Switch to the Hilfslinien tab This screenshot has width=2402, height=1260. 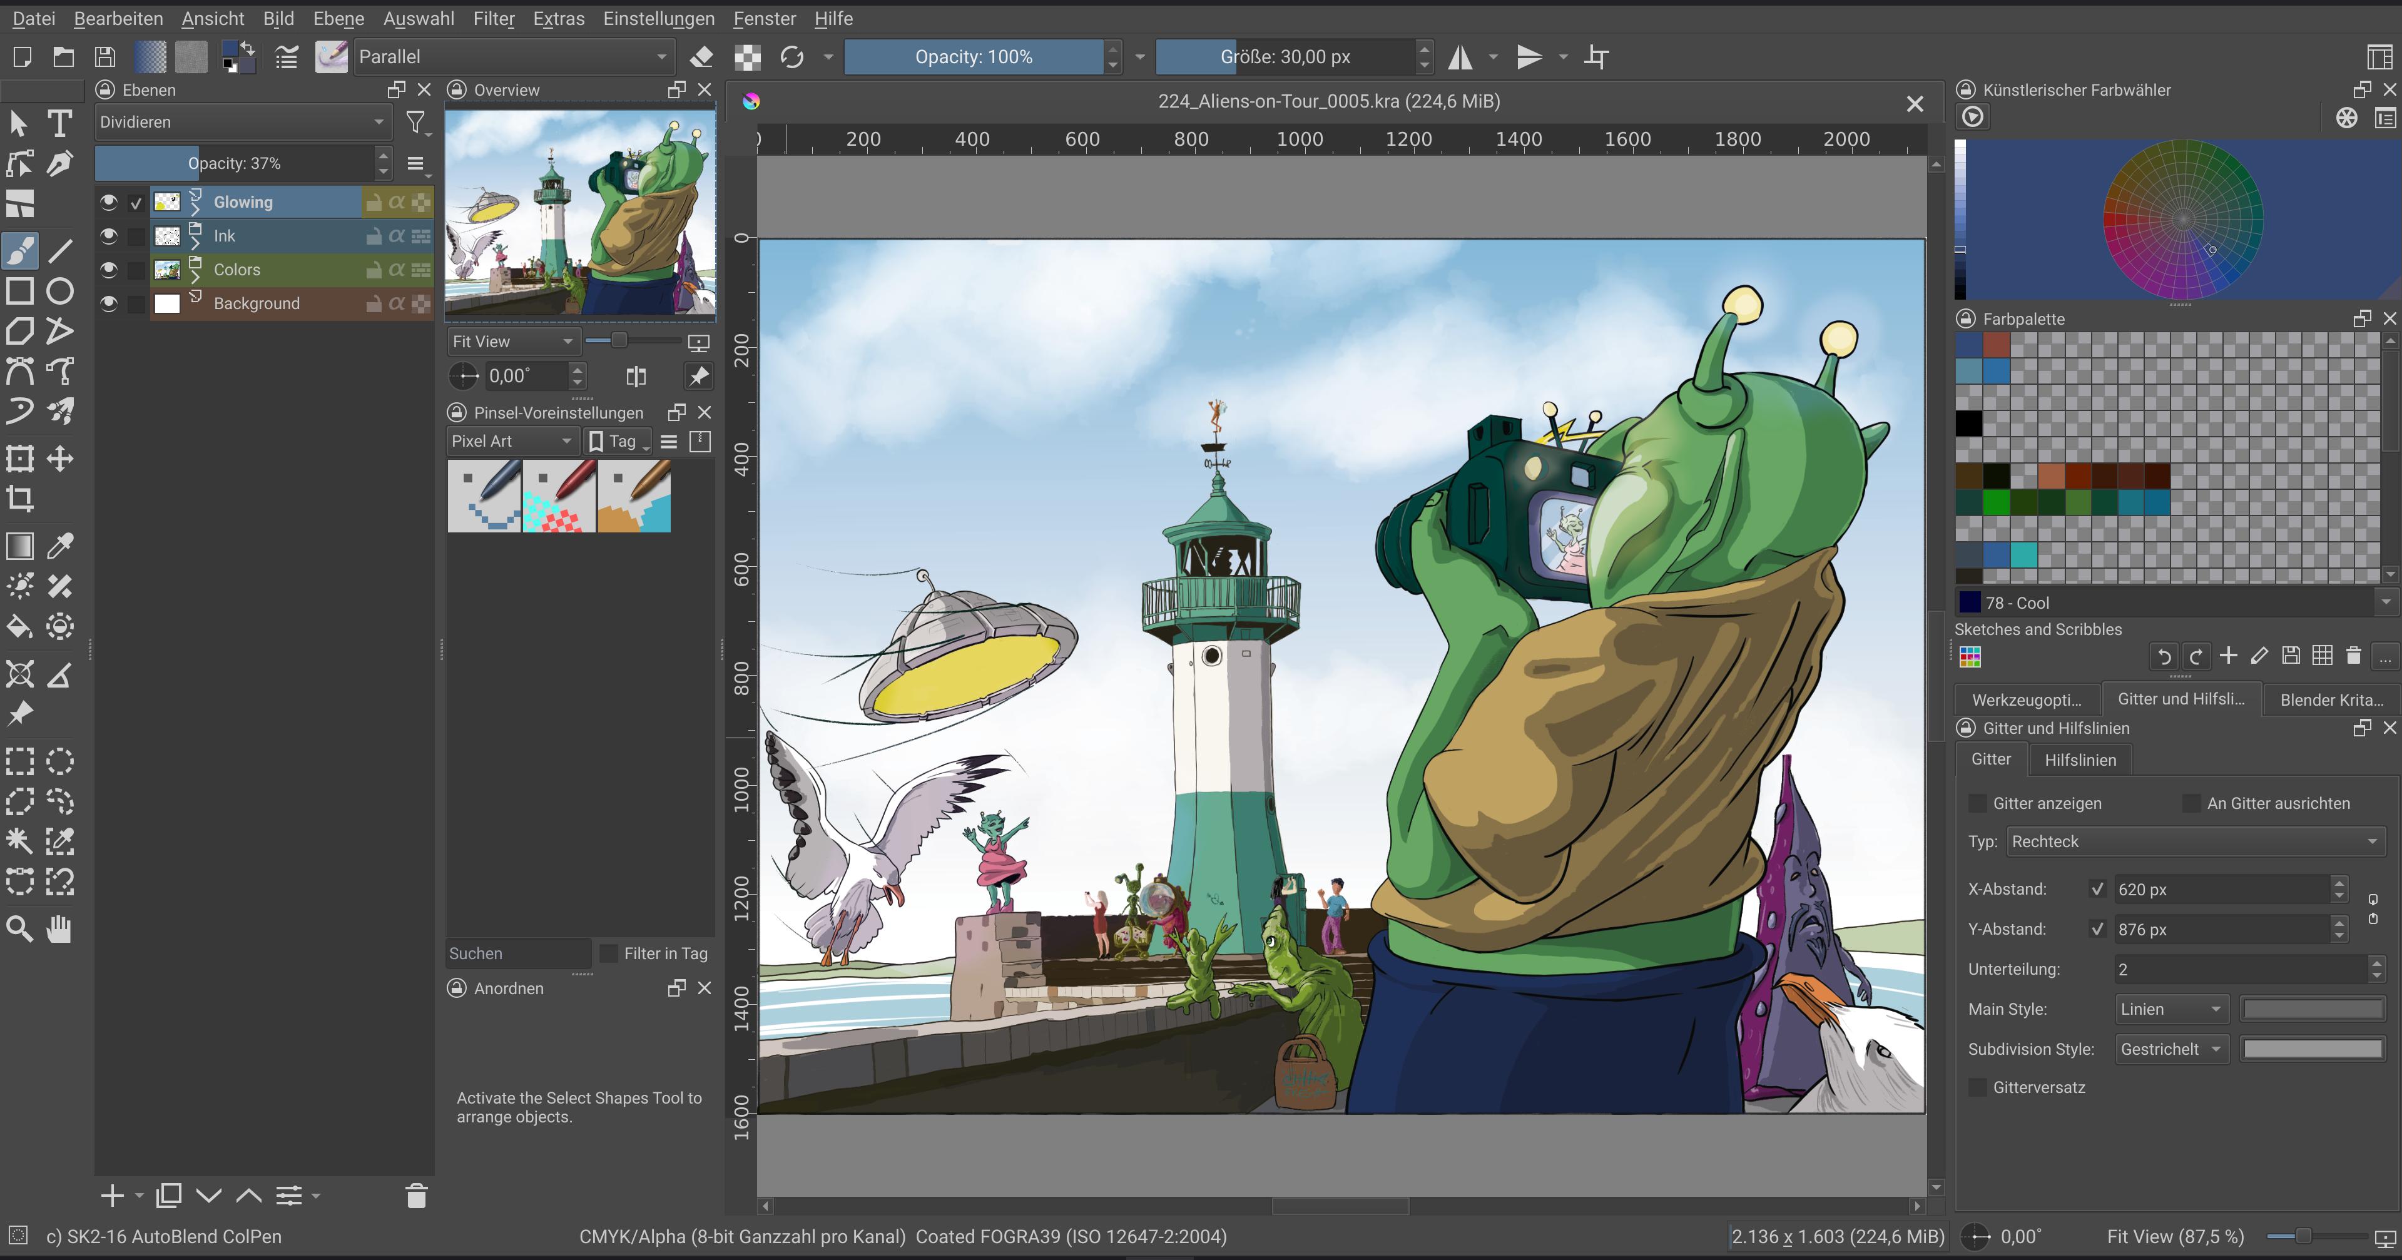[2079, 759]
